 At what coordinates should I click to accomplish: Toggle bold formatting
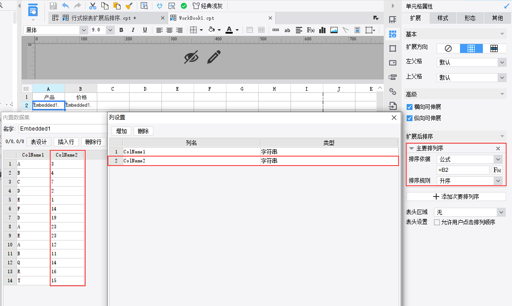coord(121,30)
